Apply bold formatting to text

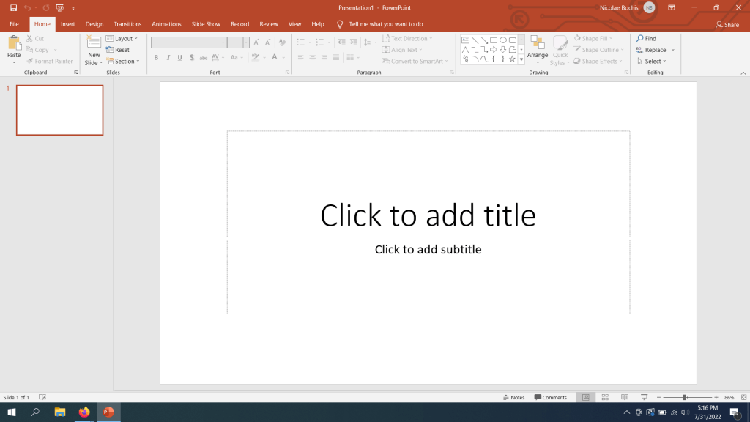(x=156, y=57)
